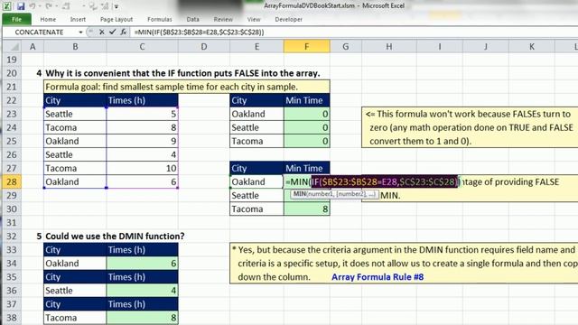
Task: Open Insert Function dialog via fx icon
Action: [124, 32]
